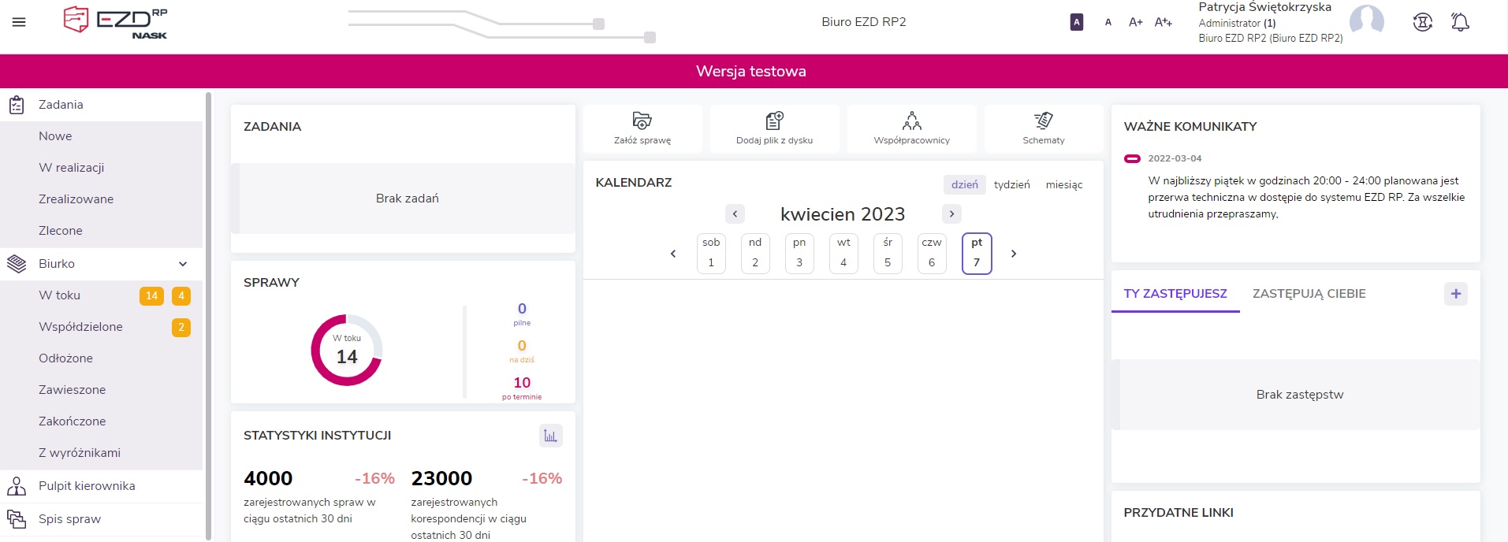Open W toku cases list
The image size is (1508, 542).
coord(60,295)
